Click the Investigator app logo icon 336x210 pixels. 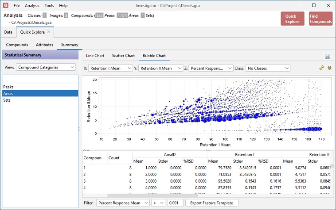pyautogui.click(x=6, y=5)
